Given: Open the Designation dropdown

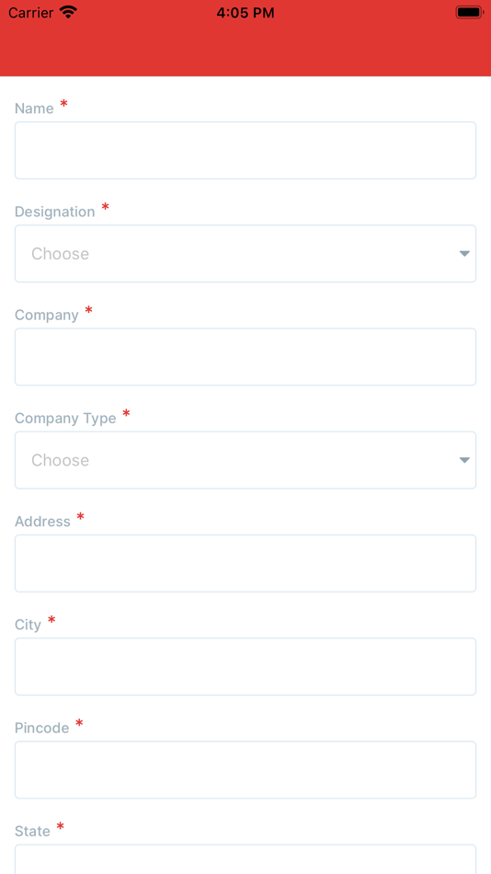Looking at the screenshot, I should [245, 254].
